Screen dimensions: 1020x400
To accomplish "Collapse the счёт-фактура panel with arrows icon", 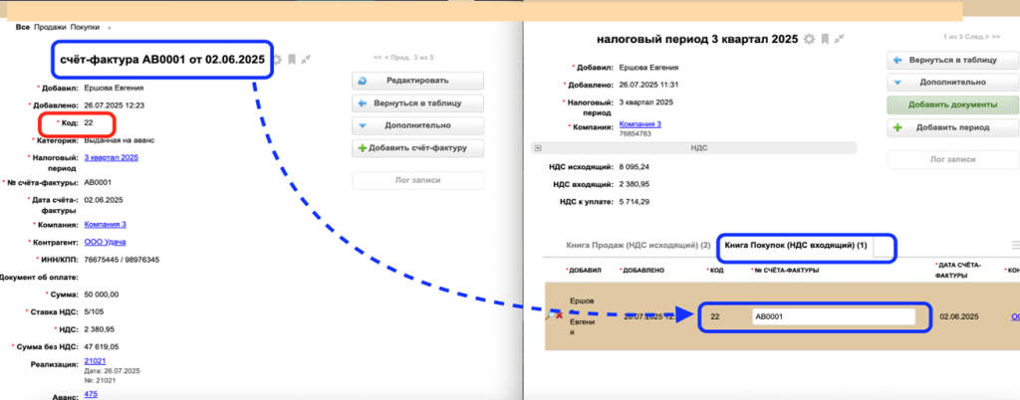I will point(307,60).
